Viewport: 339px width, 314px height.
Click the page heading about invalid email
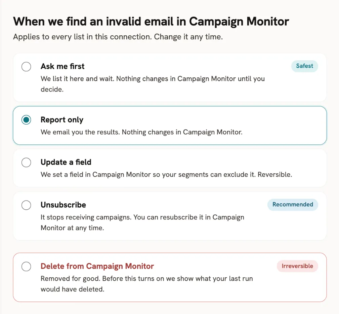pos(151,22)
